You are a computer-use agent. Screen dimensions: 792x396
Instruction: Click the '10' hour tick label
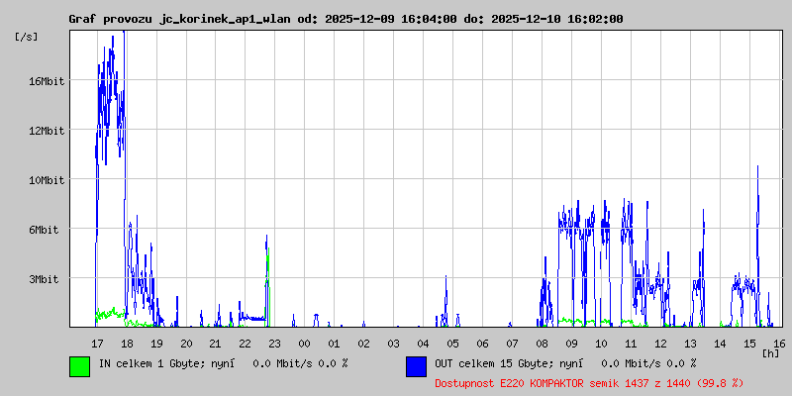pos(601,344)
